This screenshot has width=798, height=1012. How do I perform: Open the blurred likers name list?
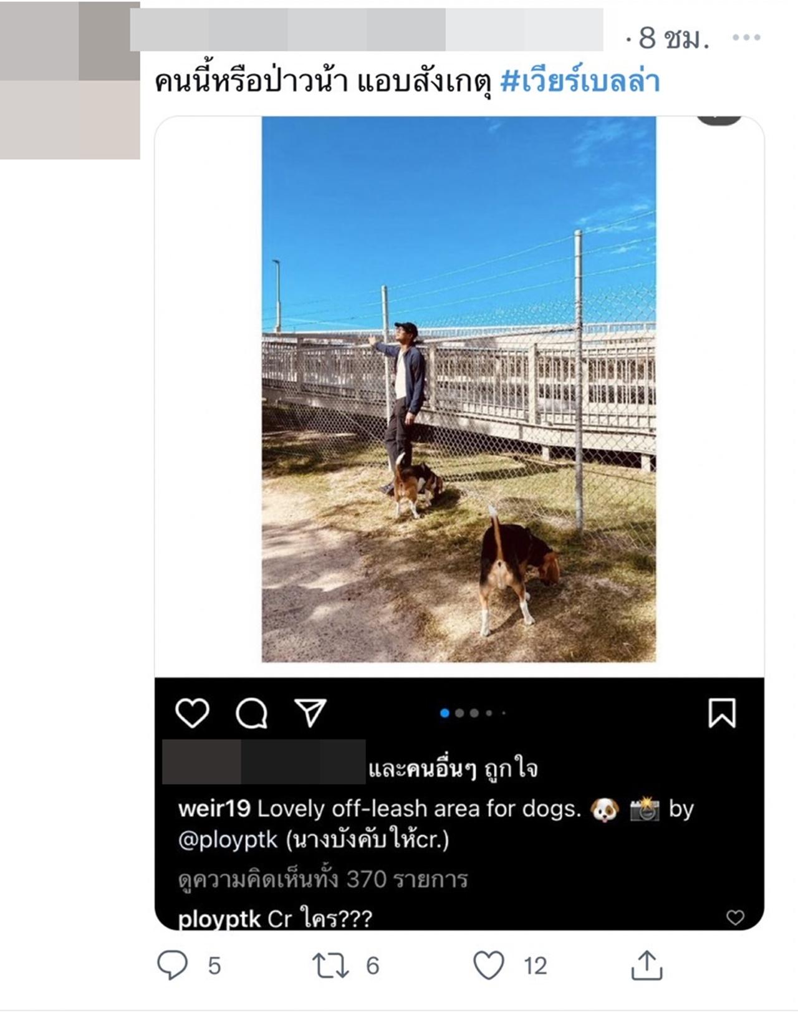(x=264, y=761)
